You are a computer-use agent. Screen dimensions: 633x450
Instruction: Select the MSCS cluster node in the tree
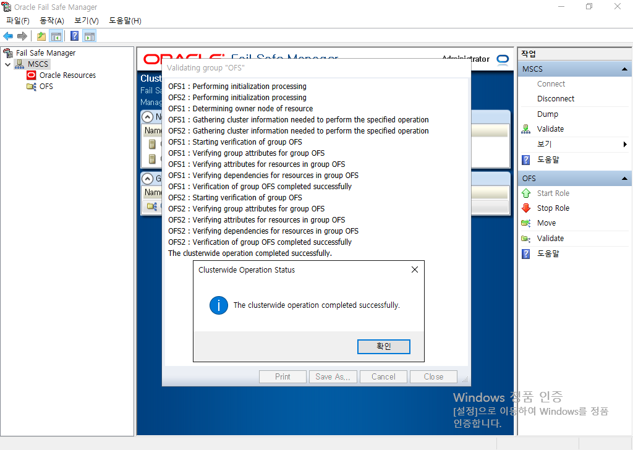coord(38,64)
